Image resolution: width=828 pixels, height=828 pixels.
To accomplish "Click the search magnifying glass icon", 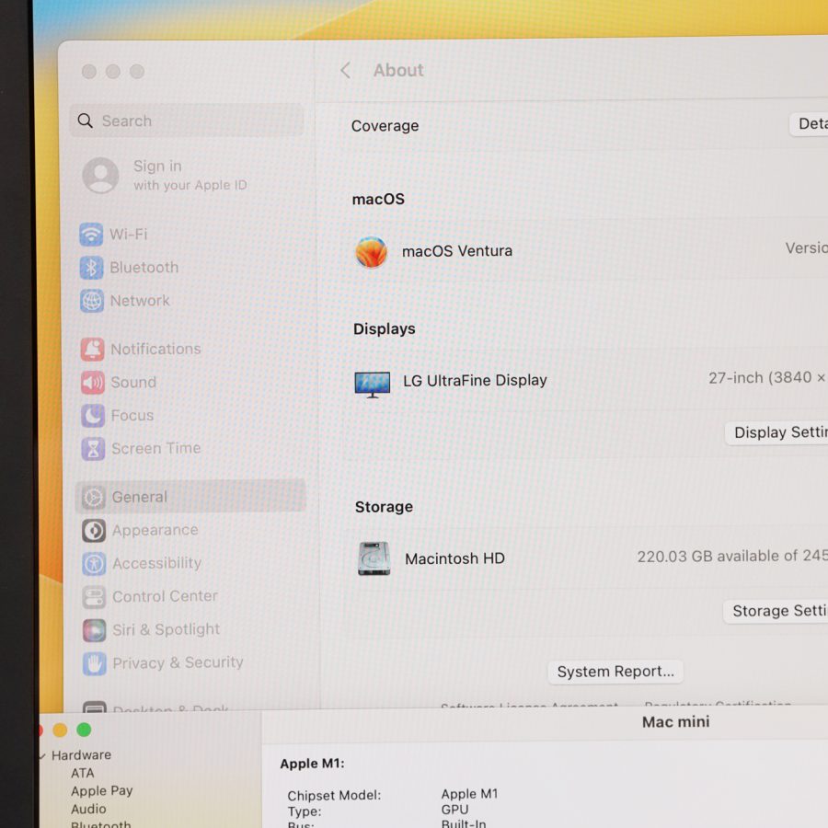I will tap(86, 121).
